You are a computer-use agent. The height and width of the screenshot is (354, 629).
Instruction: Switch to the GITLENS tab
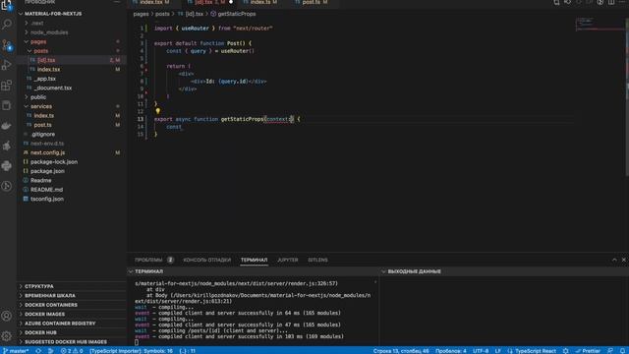point(317,260)
